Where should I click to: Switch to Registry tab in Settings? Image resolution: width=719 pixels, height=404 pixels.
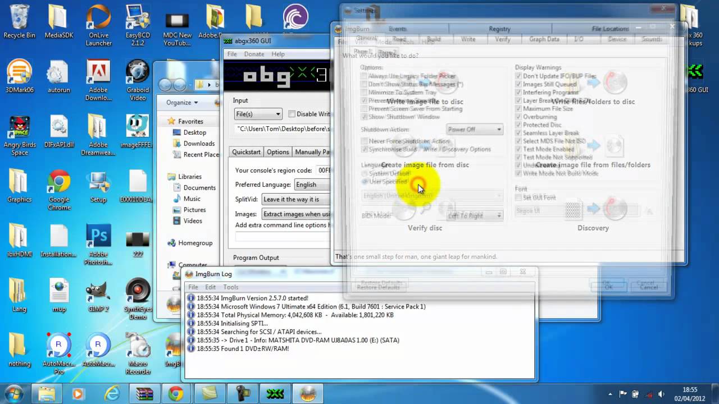(x=499, y=29)
